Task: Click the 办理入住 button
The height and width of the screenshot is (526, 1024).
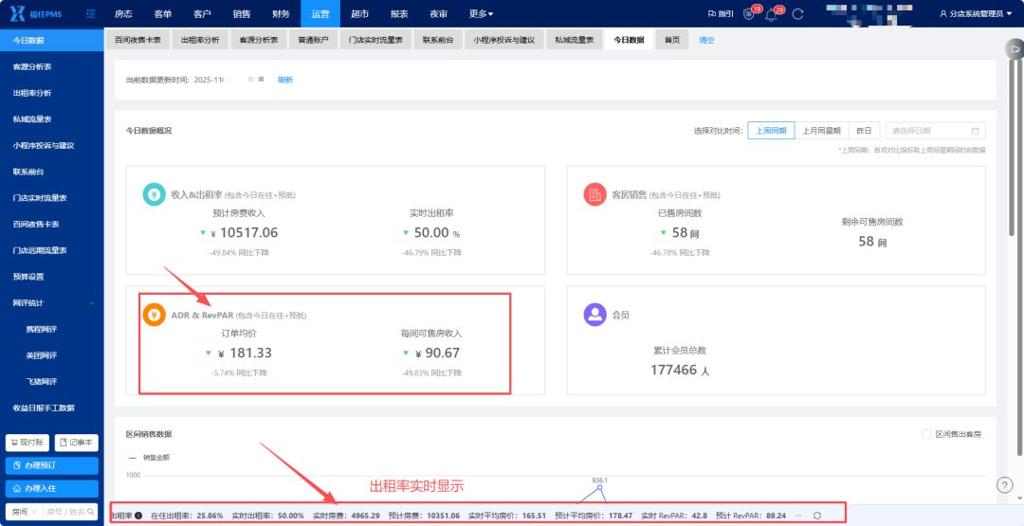Action: (52, 488)
